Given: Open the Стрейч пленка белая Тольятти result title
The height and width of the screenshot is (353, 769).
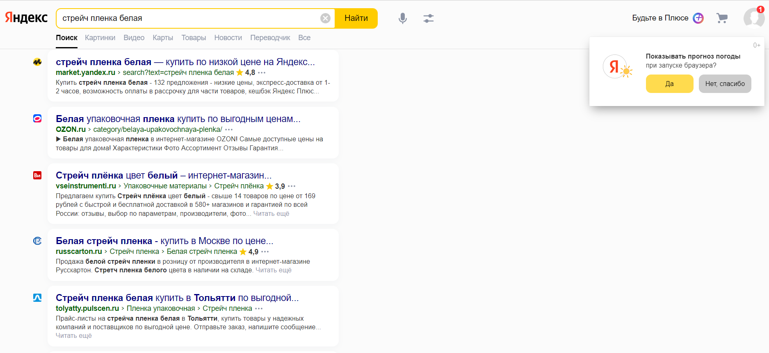Looking at the screenshot, I should coord(177,298).
